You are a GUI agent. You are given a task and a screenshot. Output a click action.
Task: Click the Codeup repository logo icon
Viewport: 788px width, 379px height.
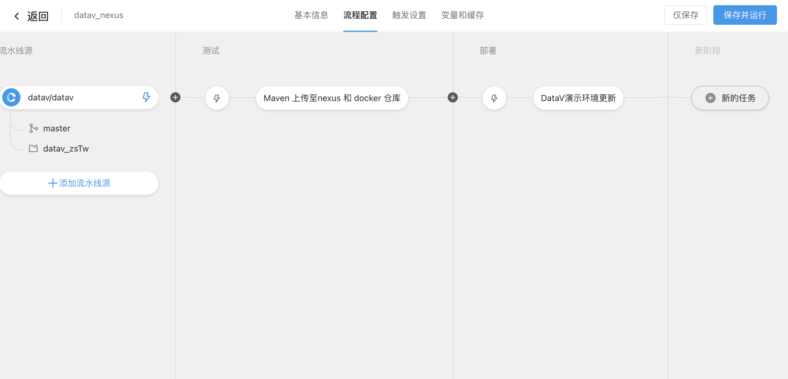pos(11,97)
